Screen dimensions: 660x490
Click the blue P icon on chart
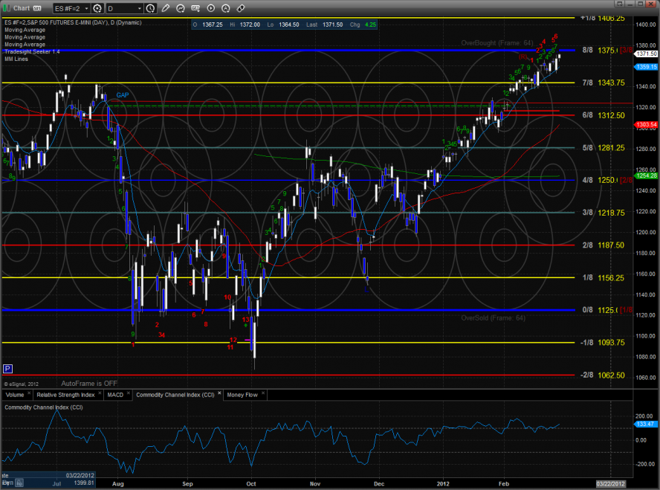click(8, 368)
